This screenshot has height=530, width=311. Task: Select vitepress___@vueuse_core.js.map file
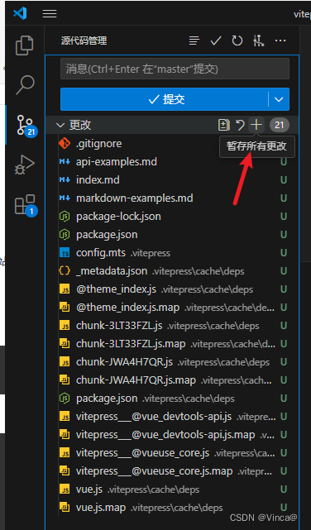pyautogui.click(x=172, y=471)
